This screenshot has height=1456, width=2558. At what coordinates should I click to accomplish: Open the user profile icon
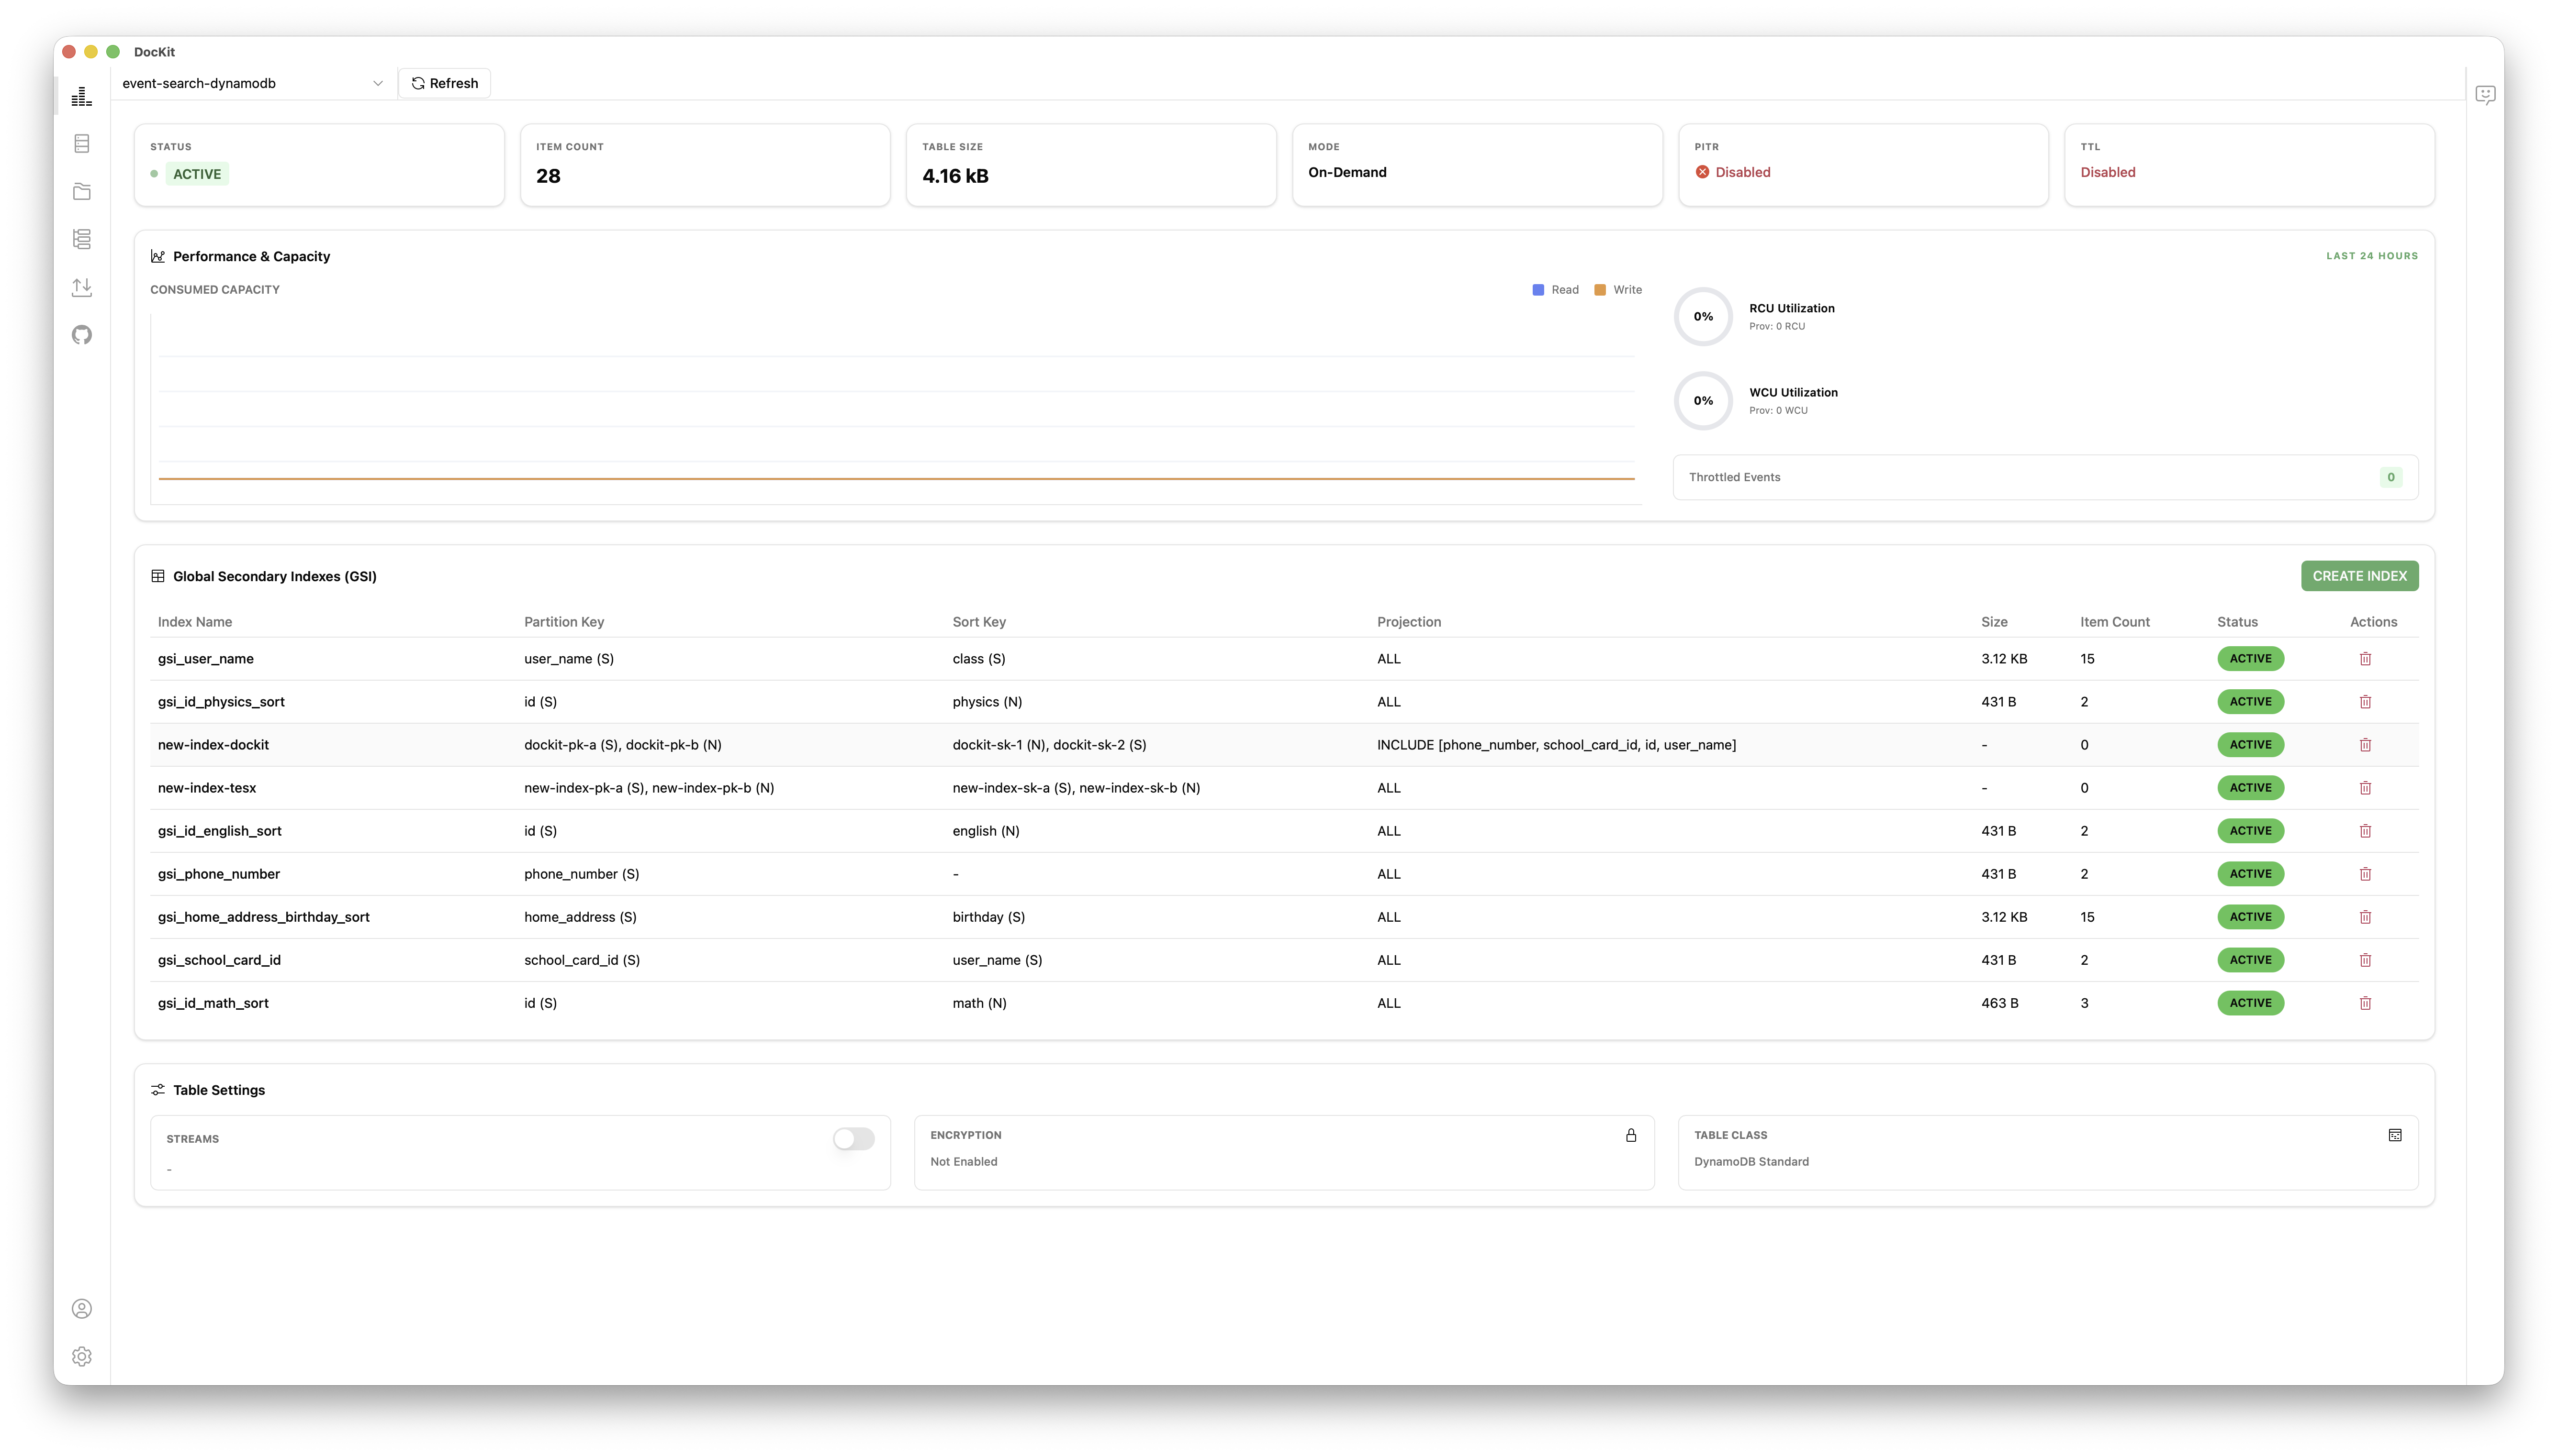click(x=81, y=1308)
